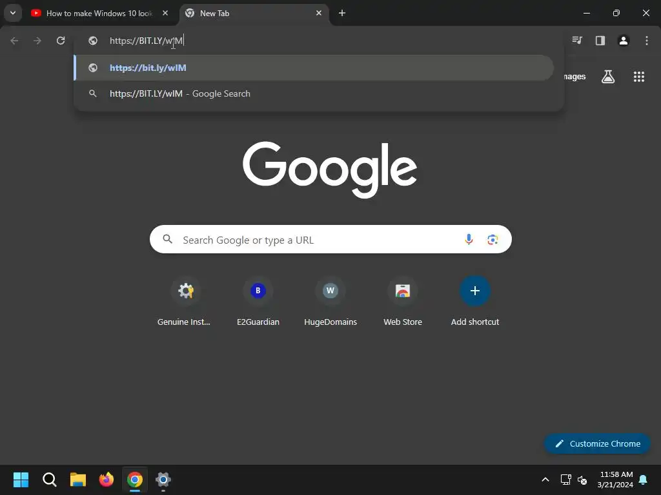Toggle the Chrome side panel
661x495 pixels.
[600, 41]
